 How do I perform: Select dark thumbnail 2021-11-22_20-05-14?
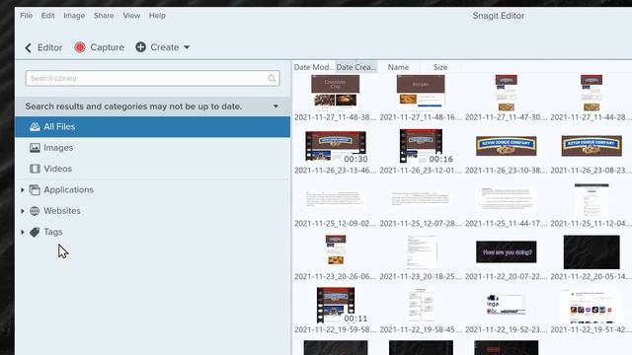coord(592,252)
